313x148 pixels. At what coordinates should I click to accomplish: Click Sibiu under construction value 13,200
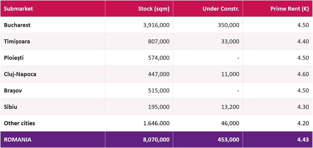(230, 107)
